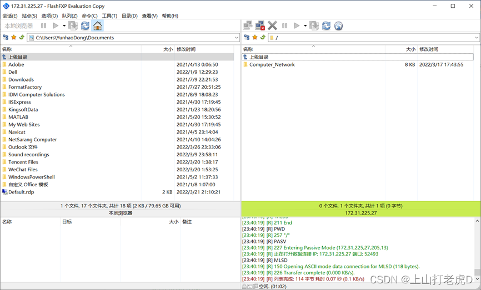Sort local files by 修改时间 column header
This screenshot has width=481, height=290.
tap(186, 49)
